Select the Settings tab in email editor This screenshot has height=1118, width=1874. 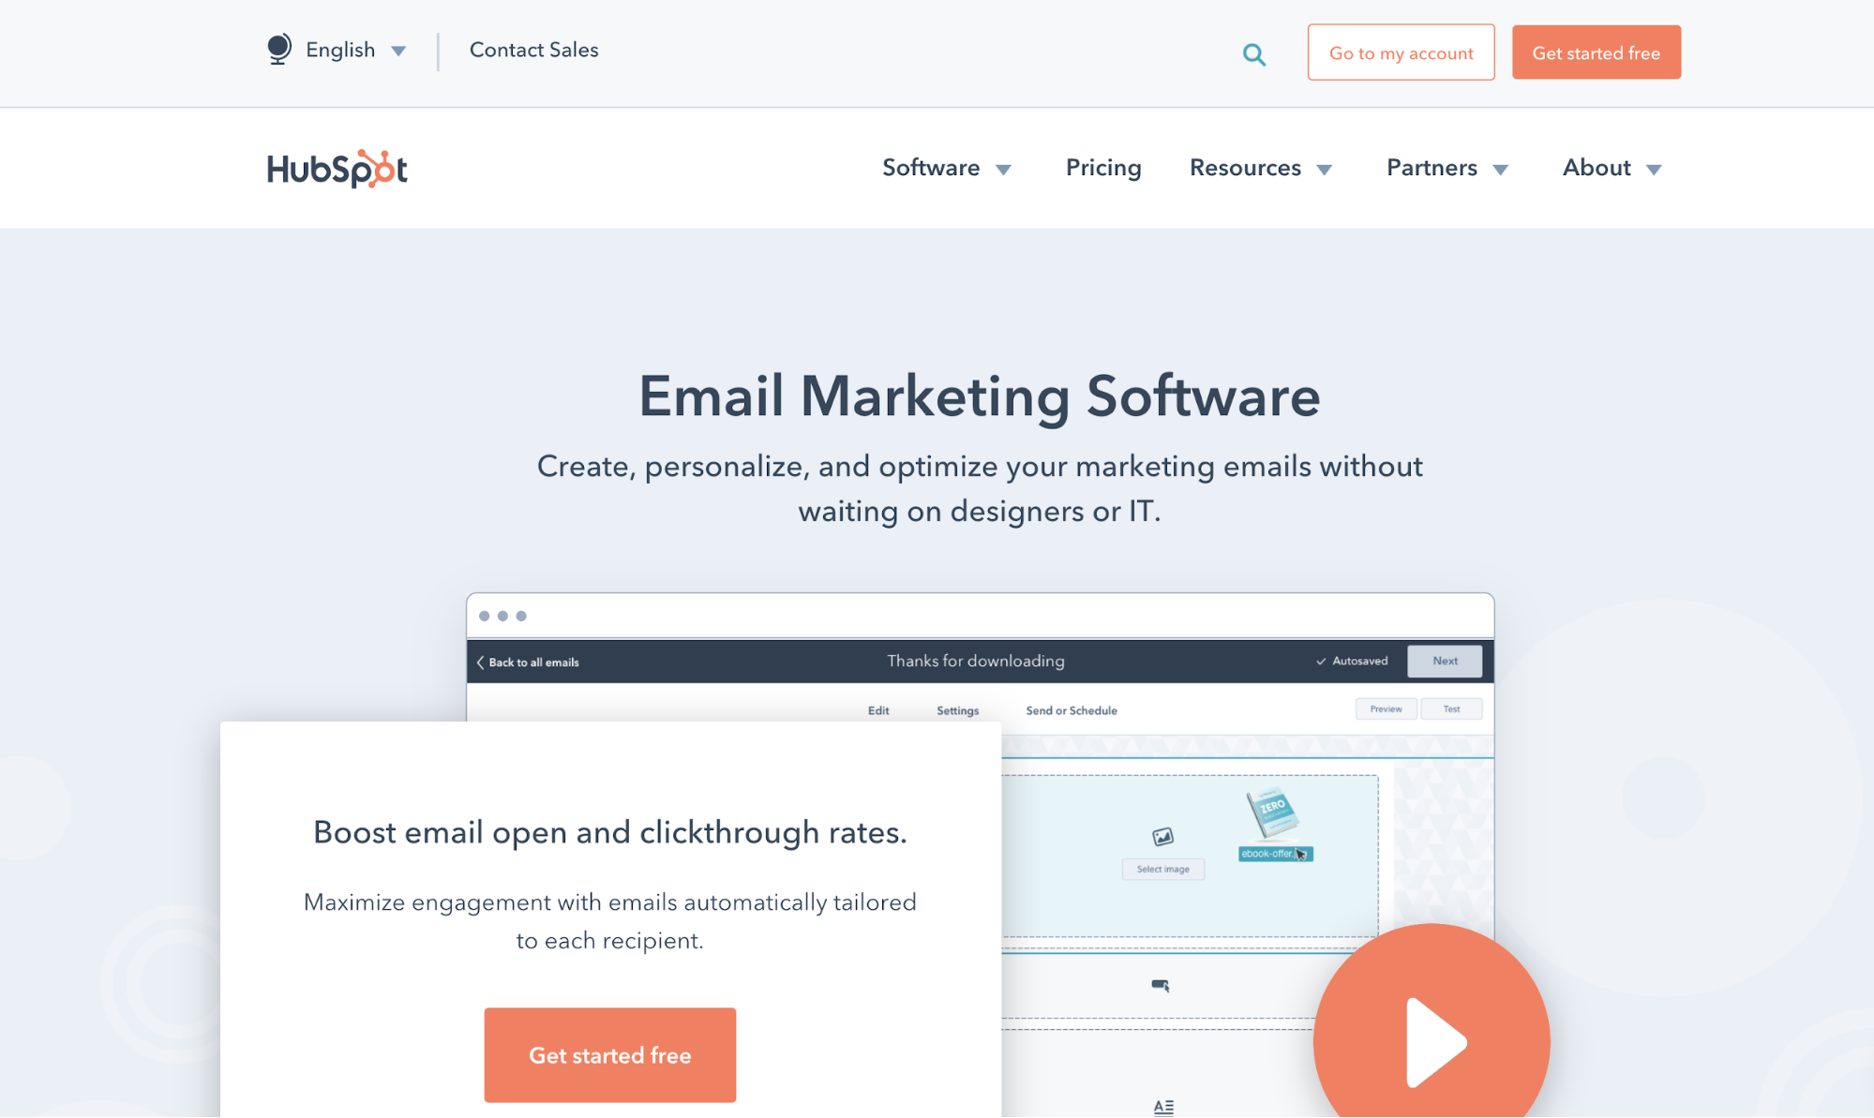pos(958,709)
